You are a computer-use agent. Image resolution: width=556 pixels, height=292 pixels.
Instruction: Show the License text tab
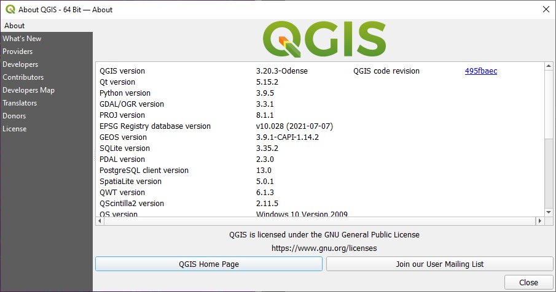(x=15, y=129)
